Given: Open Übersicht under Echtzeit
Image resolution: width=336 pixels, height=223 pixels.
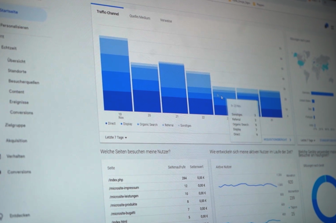Looking at the screenshot, I should tap(16, 61).
